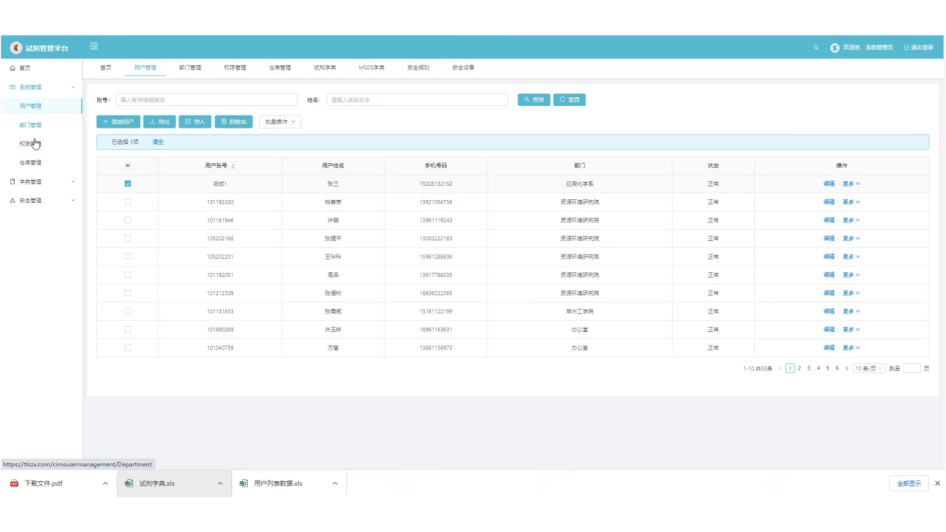Click the system administrator avatar icon
The height and width of the screenshot is (532, 946).
click(x=835, y=48)
